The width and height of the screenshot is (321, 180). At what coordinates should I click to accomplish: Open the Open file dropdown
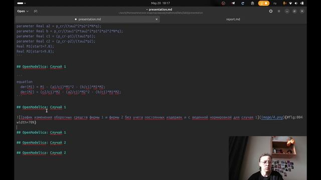coord(23,11)
